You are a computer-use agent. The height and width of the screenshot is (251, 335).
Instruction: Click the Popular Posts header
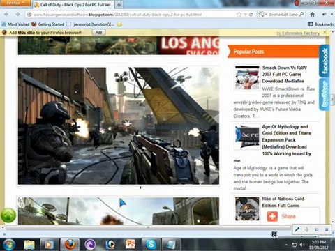point(273,52)
